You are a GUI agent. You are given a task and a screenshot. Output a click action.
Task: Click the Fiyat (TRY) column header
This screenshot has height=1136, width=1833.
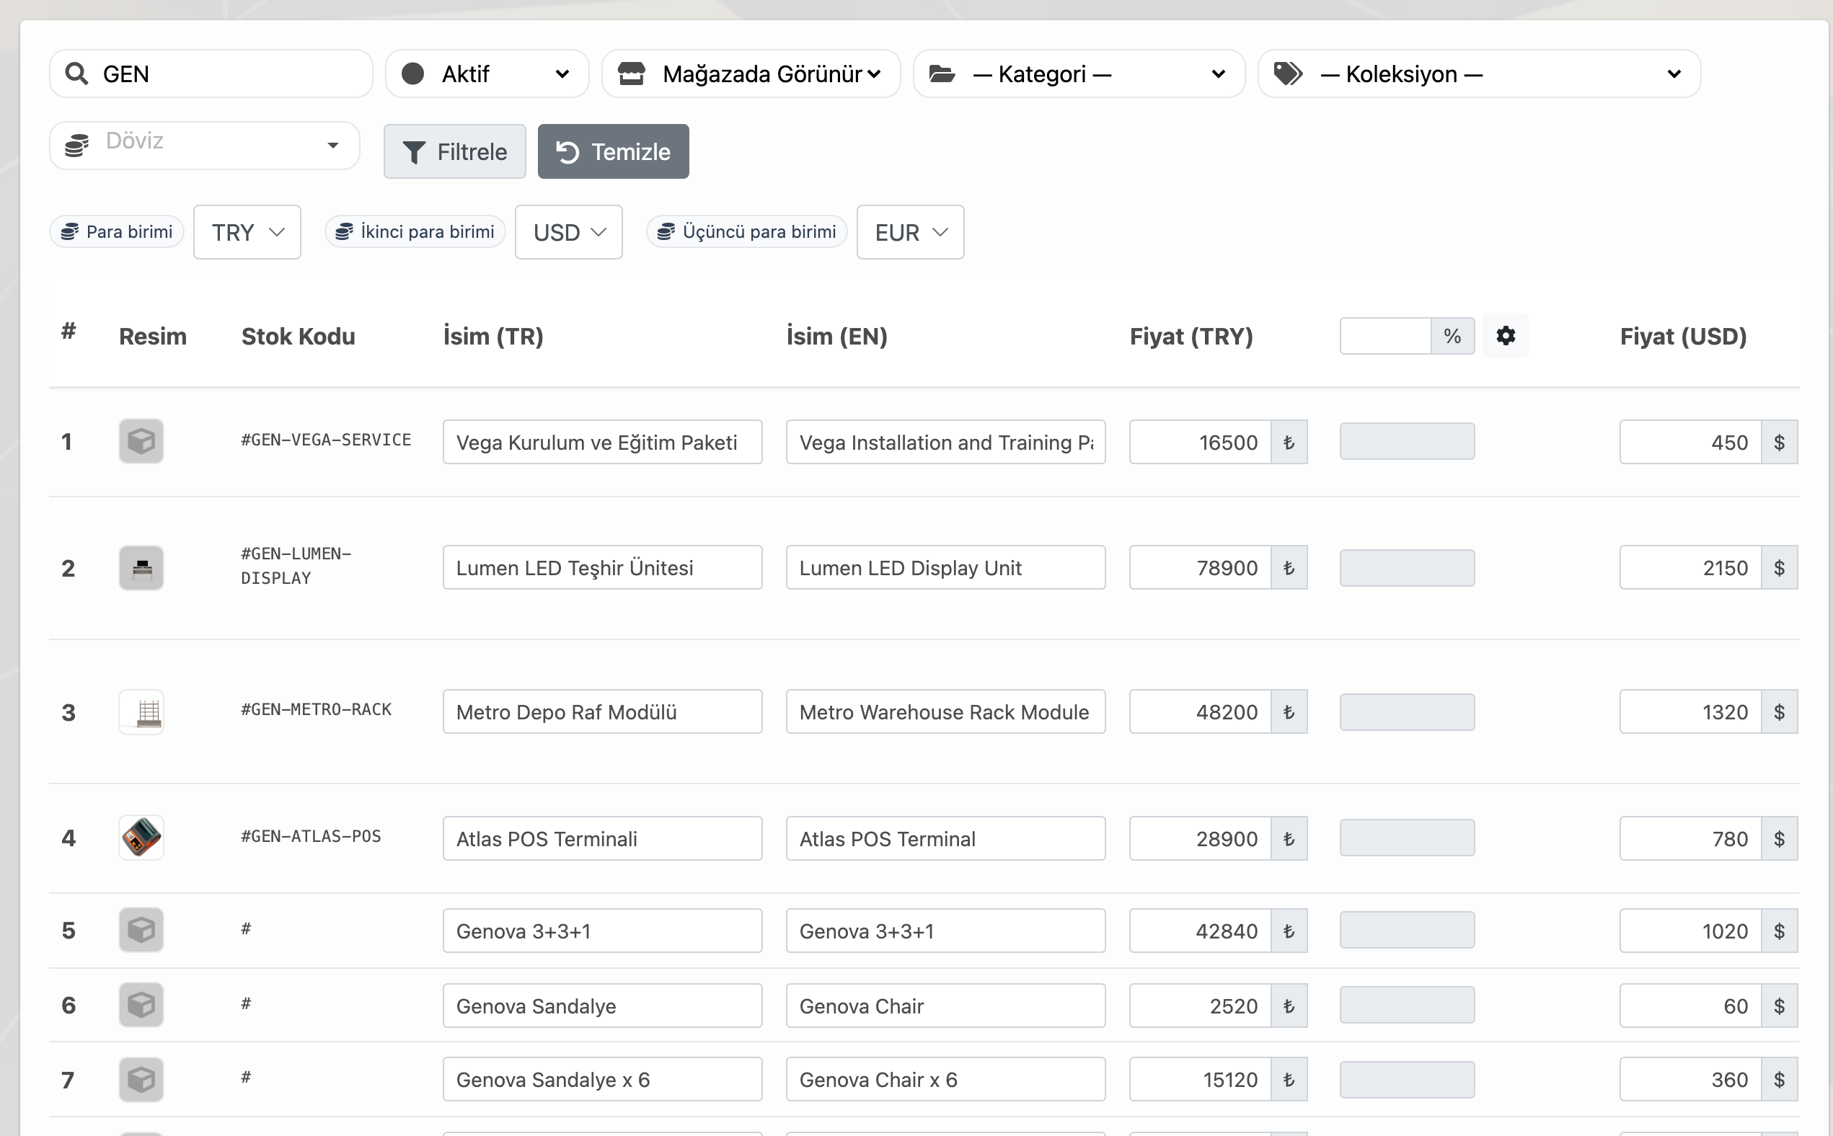(x=1191, y=336)
